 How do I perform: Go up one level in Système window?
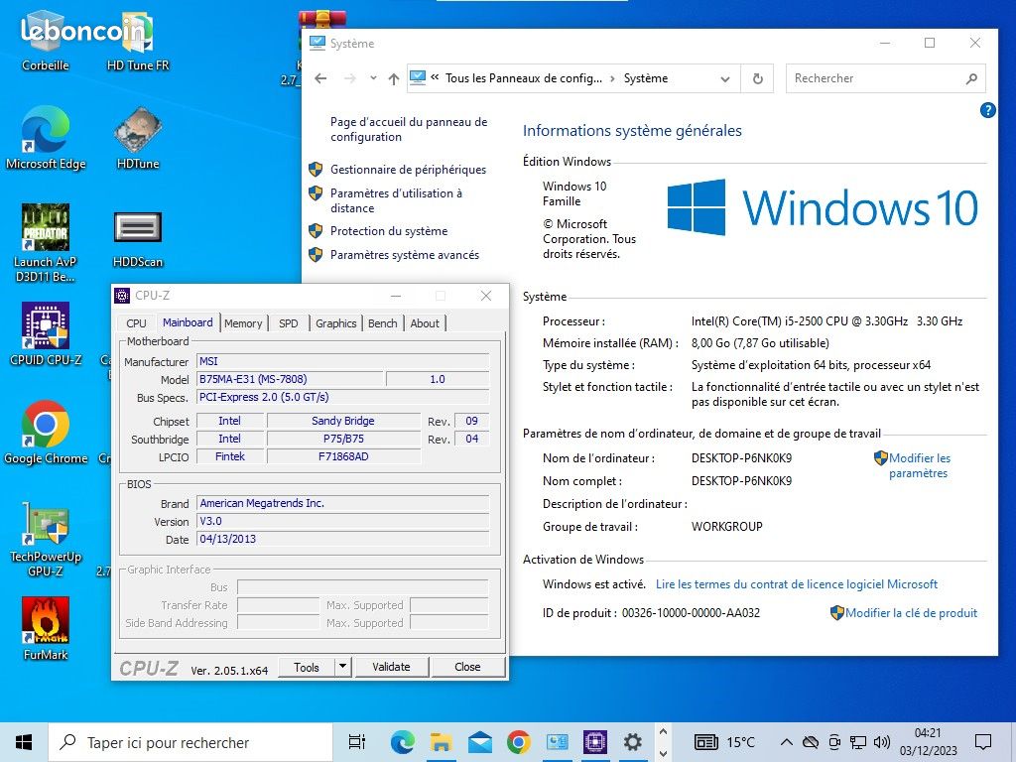pos(393,78)
